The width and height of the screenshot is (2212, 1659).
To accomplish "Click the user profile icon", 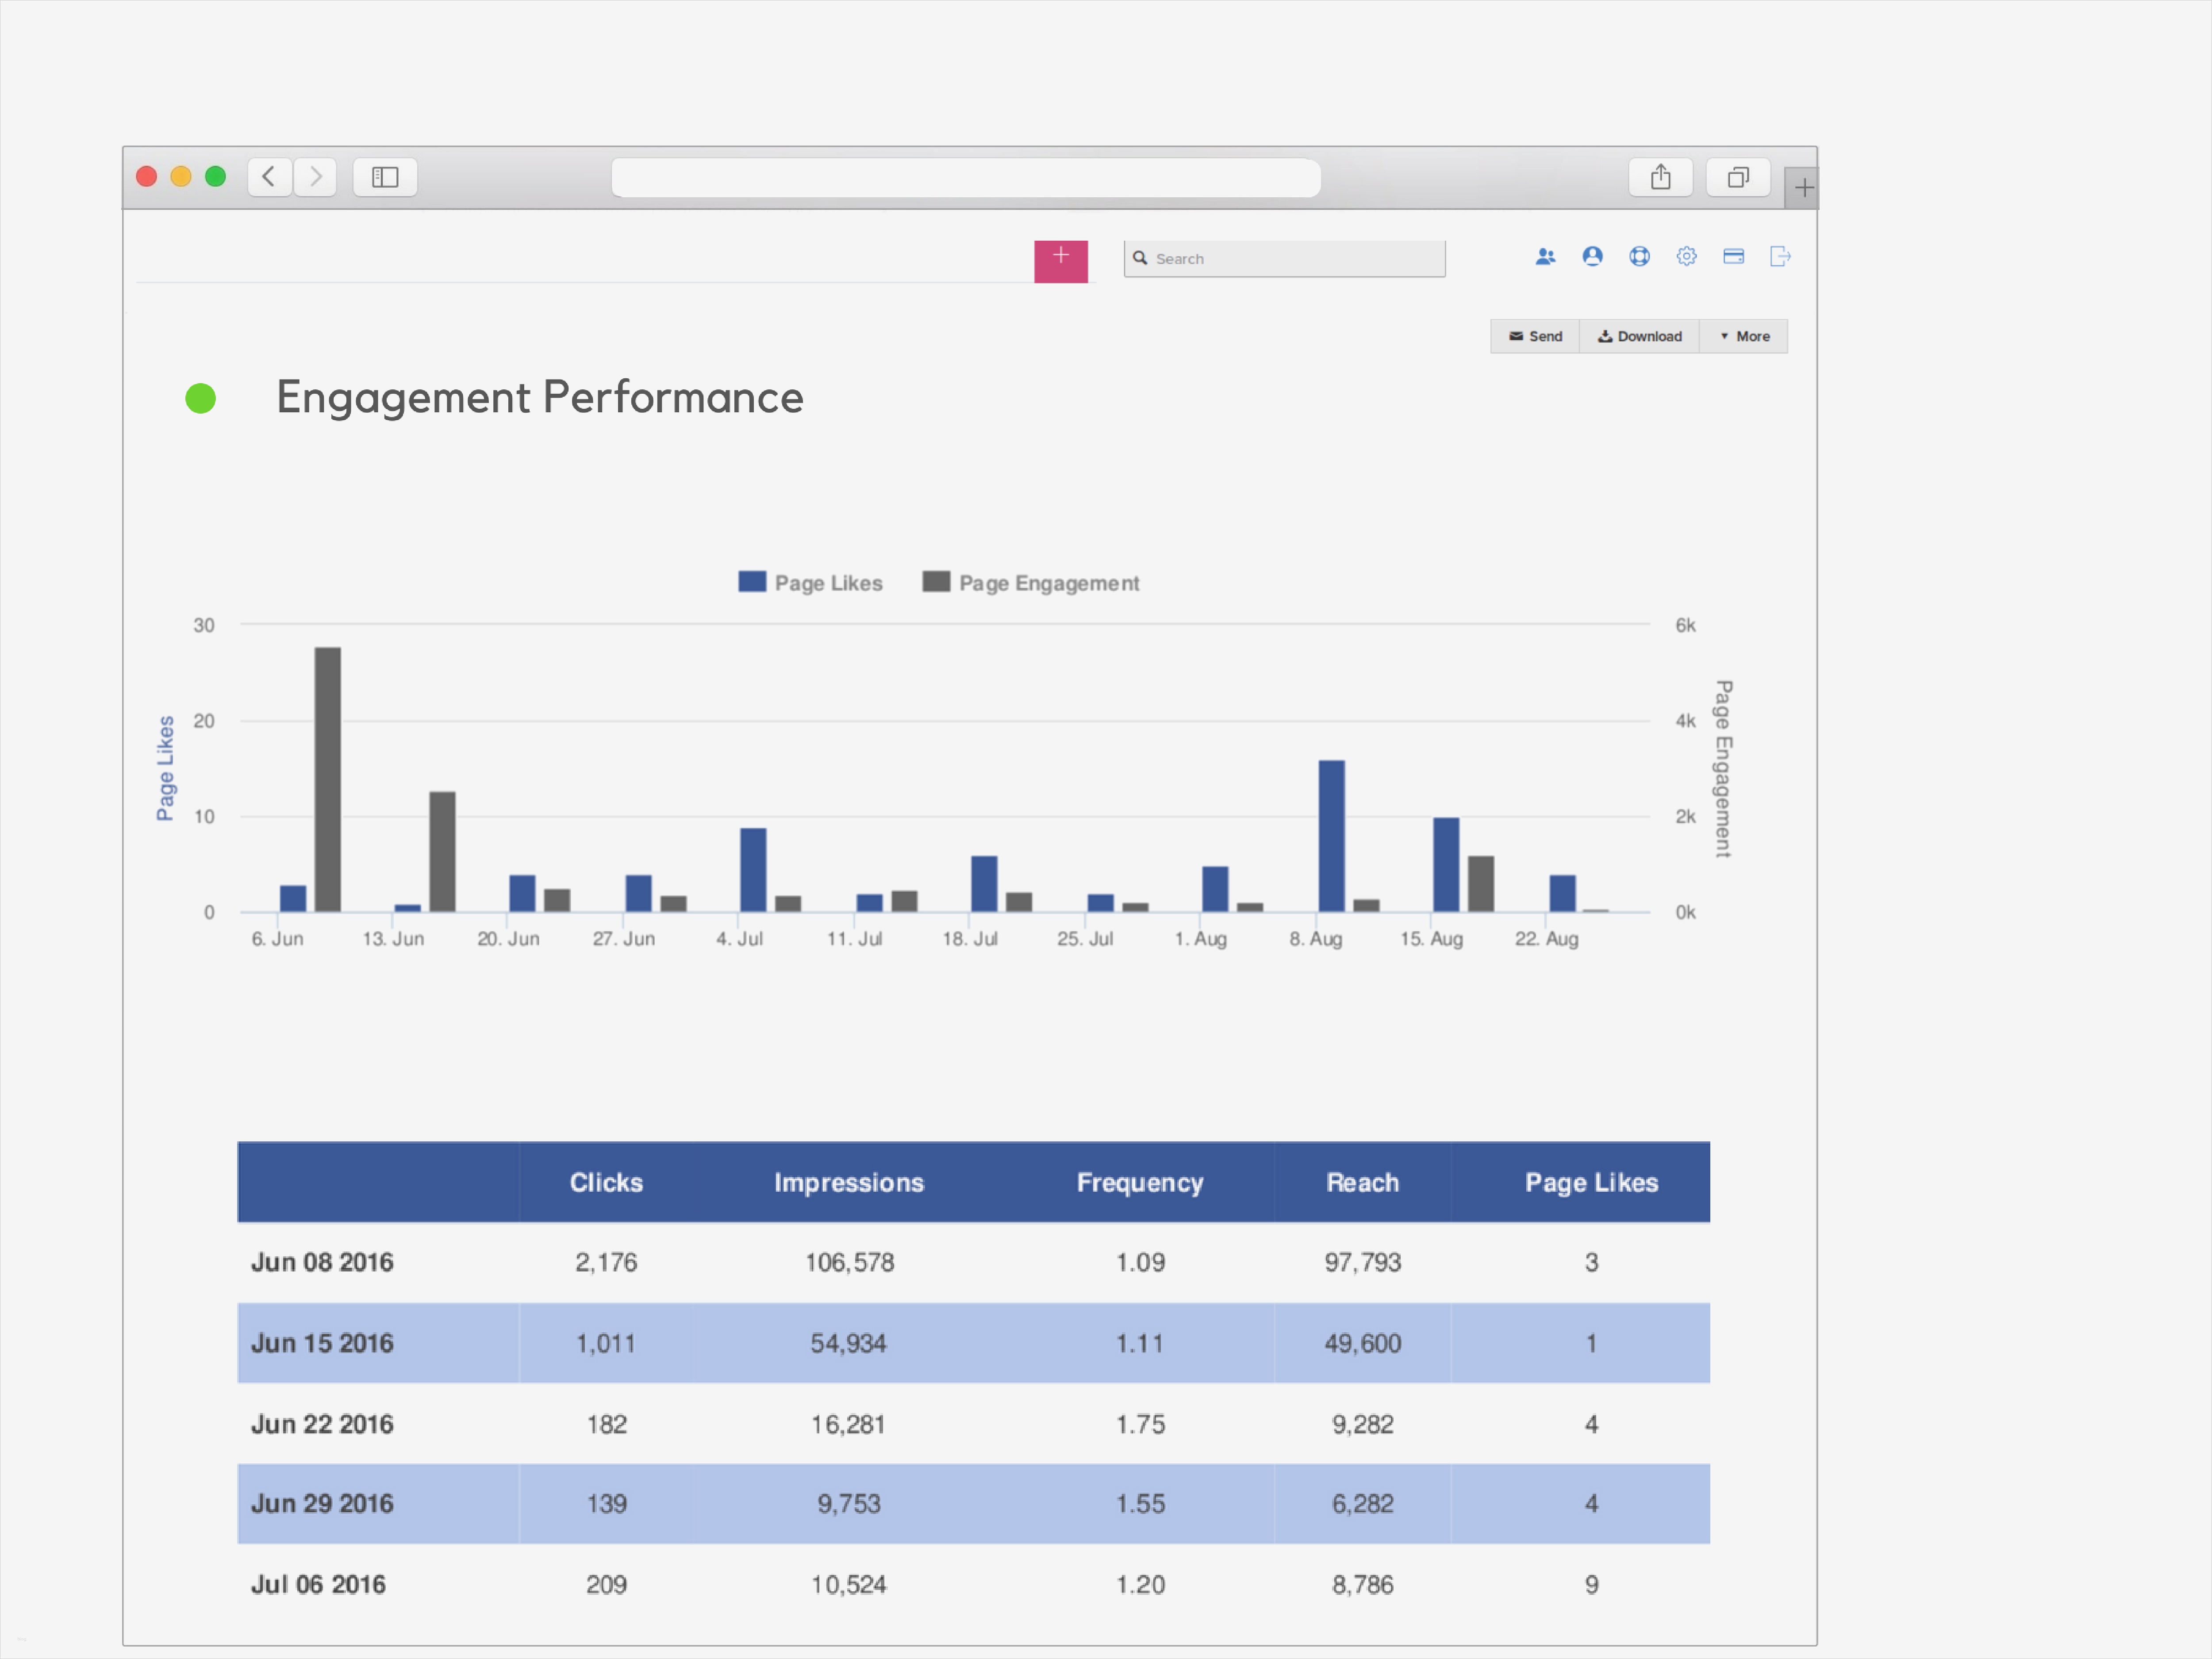I will click(1592, 257).
